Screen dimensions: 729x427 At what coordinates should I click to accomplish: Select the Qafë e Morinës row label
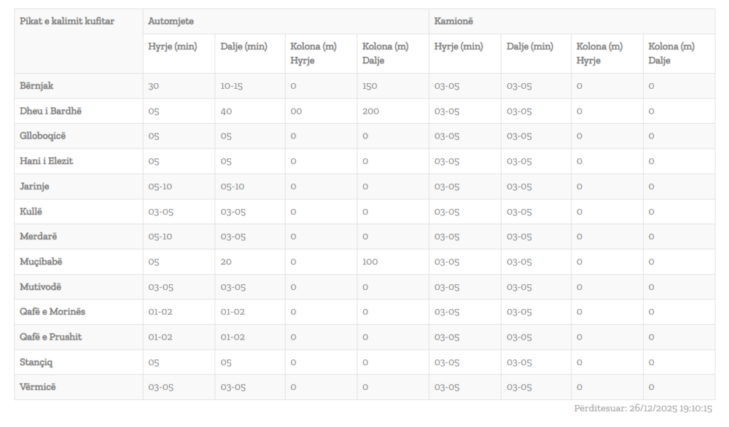tap(52, 312)
